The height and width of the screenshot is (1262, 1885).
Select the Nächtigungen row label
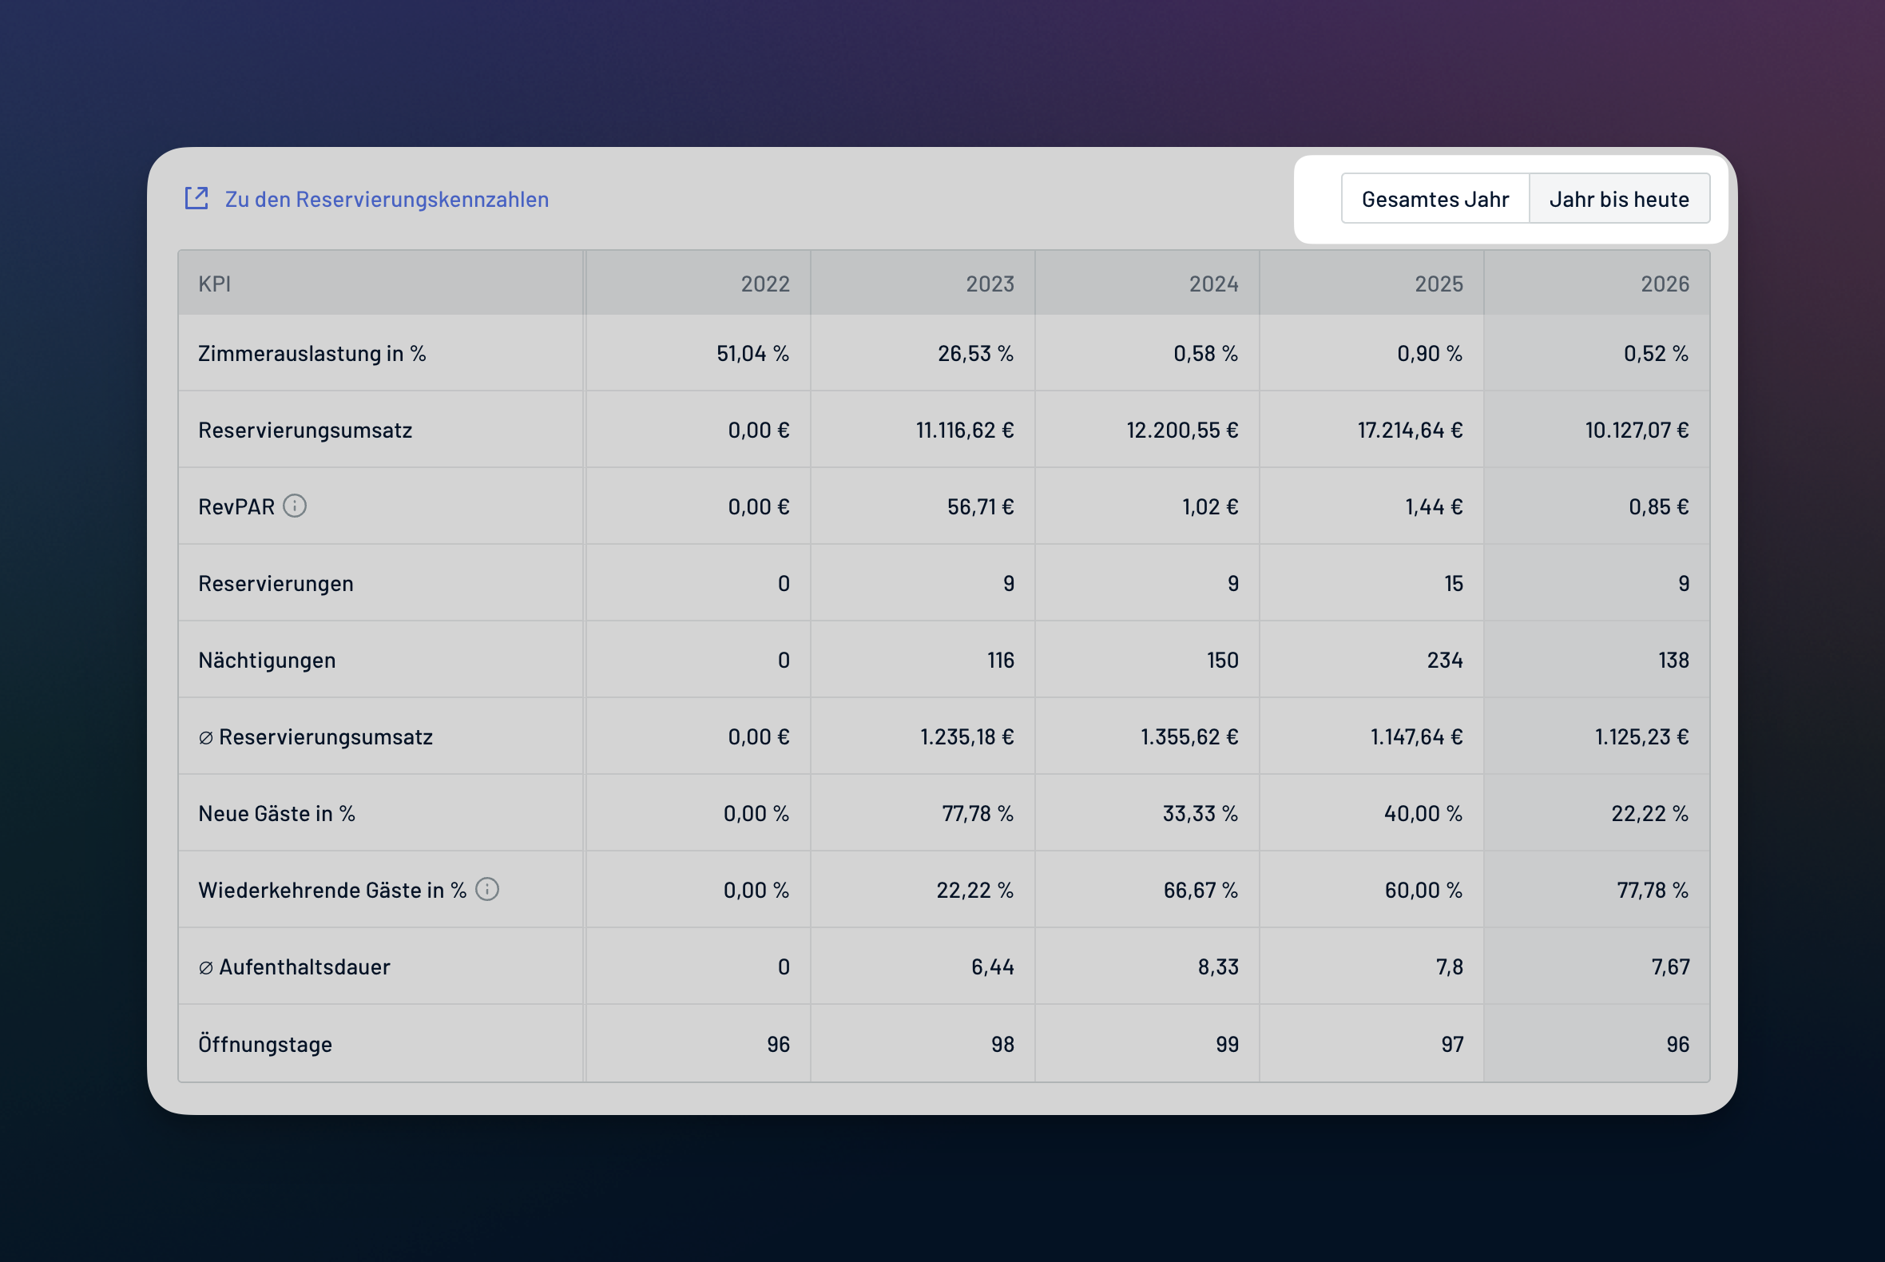tap(267, 660)
